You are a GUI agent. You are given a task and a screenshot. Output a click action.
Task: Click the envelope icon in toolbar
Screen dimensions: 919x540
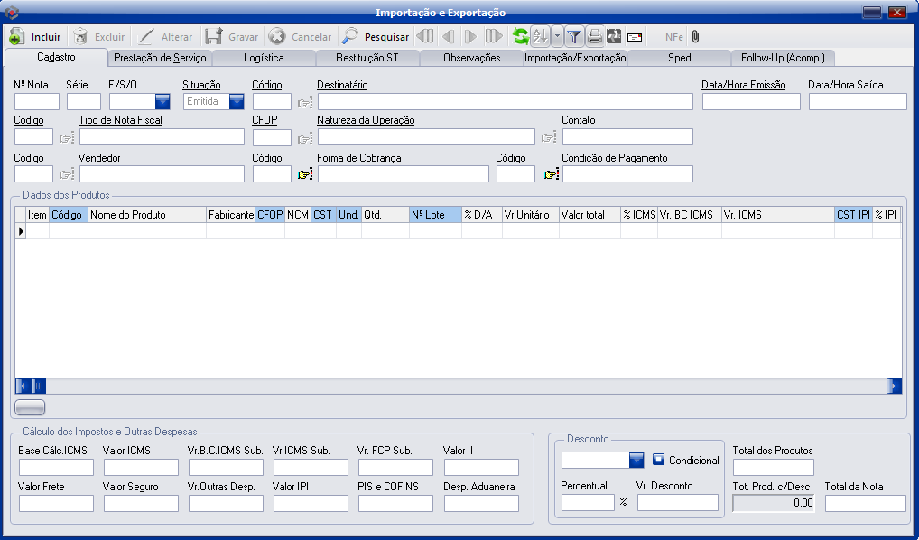(634, 37)
